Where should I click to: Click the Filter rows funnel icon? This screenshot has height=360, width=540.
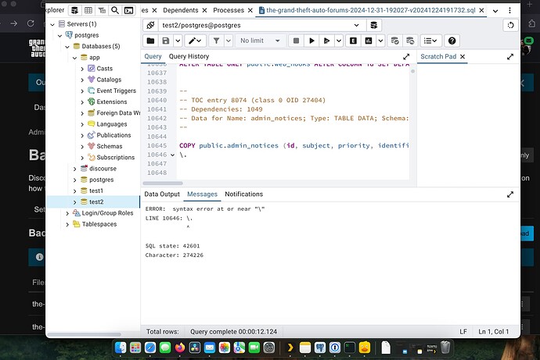click(x=216, y=41)
